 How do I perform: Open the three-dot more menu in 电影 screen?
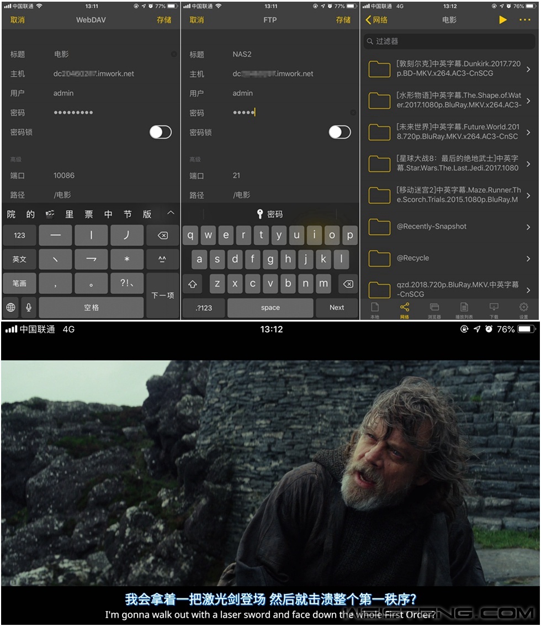525,19
